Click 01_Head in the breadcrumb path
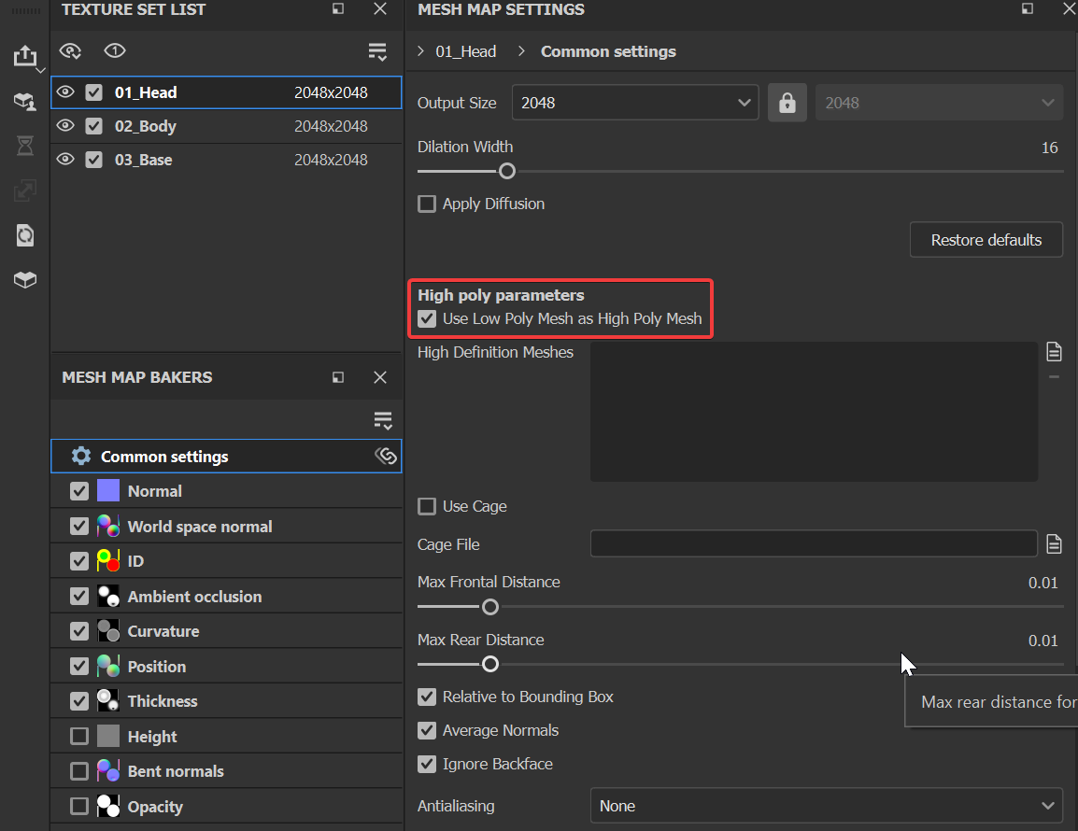 tap(466, 51)
